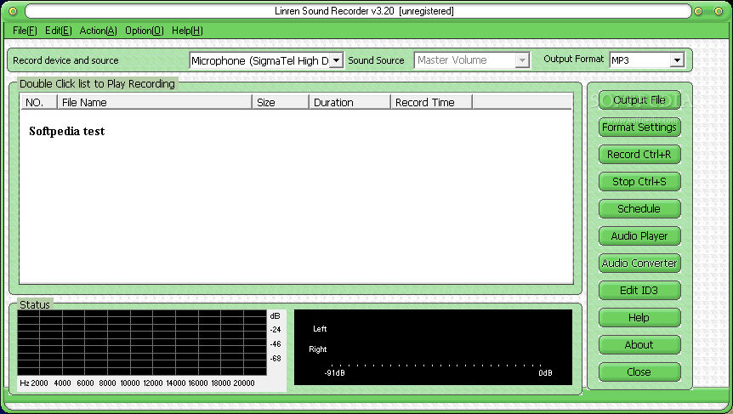Launch the Audio Player
The height and width of the screenshot is (414, 733).
tap(639, 236)
